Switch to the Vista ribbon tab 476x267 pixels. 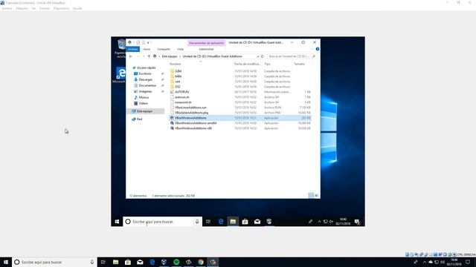(x=180, y=49)
